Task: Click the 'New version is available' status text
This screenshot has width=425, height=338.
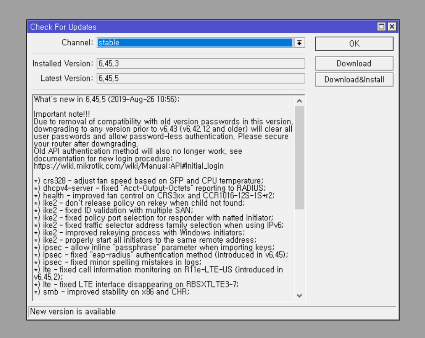Action: coord(73,311)
